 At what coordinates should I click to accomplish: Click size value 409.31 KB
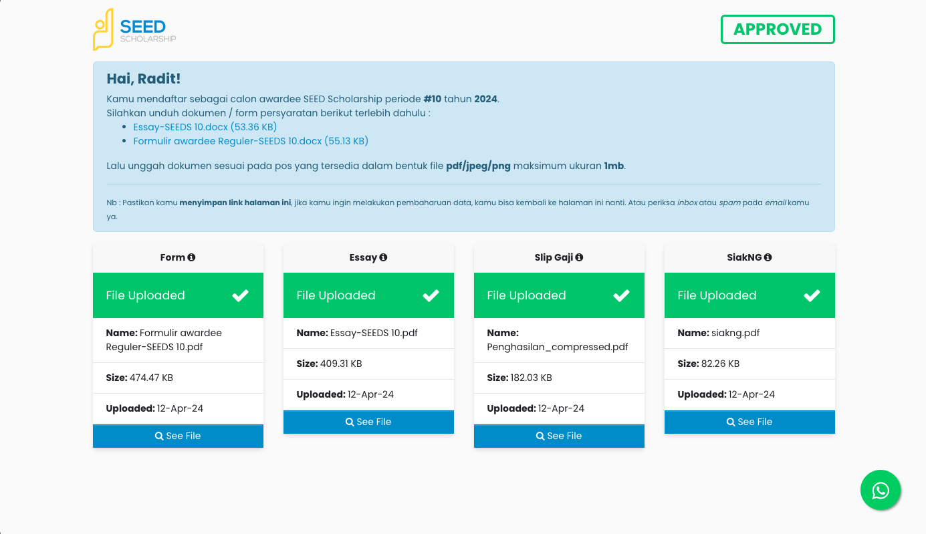(341, 364)
